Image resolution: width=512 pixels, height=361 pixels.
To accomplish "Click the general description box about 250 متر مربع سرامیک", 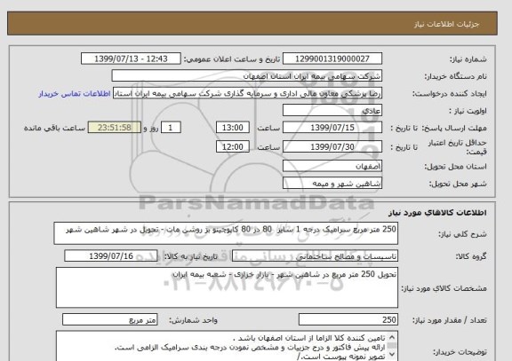I will pos(226,233).
